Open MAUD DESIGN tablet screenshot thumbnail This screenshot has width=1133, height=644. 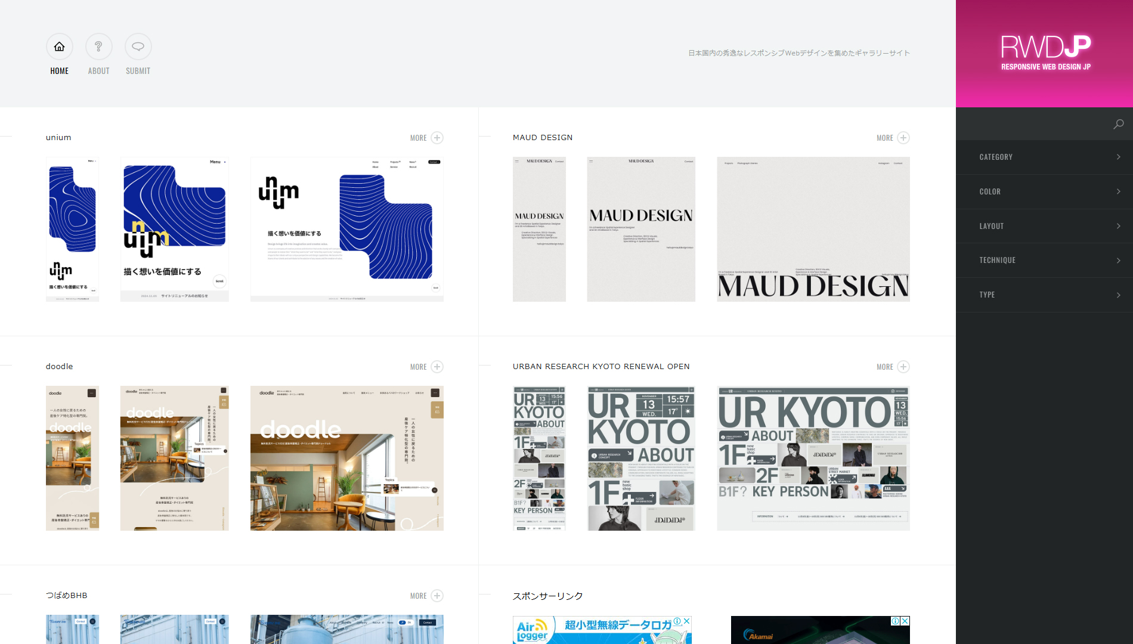(641, 230)
